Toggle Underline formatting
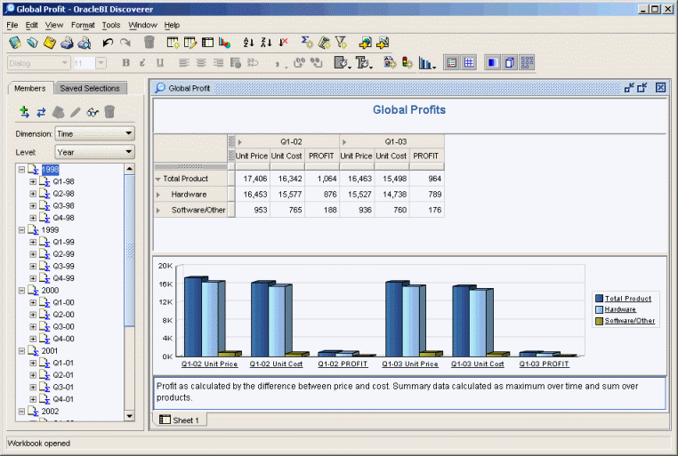Screen dimensions: 678x456 [160, 63]
